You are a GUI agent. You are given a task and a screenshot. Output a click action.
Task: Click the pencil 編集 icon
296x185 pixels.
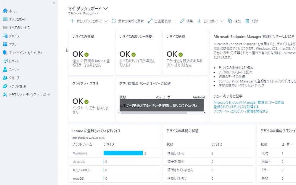(x=182, y=21)
